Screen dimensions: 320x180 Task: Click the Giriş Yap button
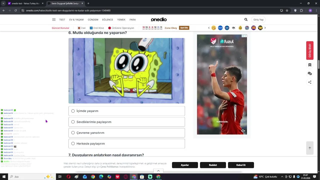tap(258, 19)
